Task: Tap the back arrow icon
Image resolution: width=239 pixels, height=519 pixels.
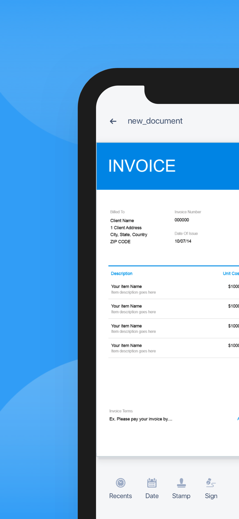Action: (x=113, y=121)
